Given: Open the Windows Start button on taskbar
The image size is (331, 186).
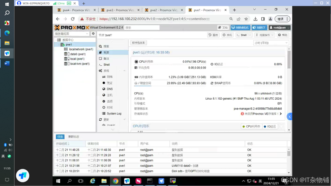Looking at the screenshot, I should click(58, 181).
